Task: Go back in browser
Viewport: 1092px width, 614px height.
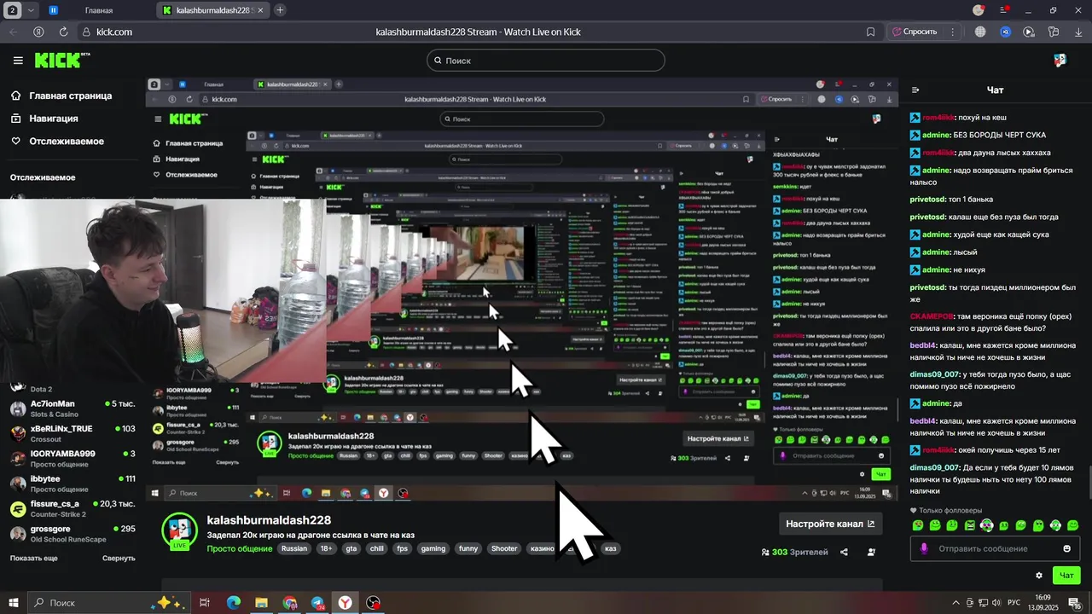Action: tap(14, 32)
